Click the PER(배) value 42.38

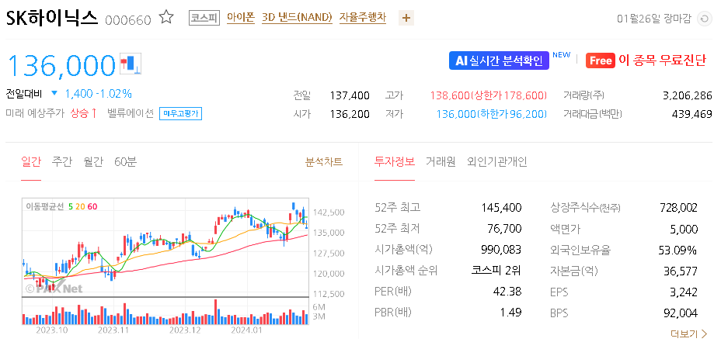pos(507,292)
